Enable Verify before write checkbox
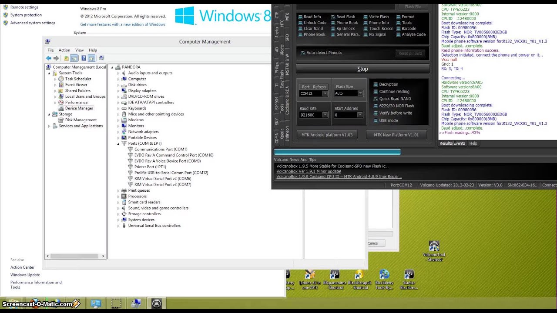The image size is (557, 313). pos(376,113)
